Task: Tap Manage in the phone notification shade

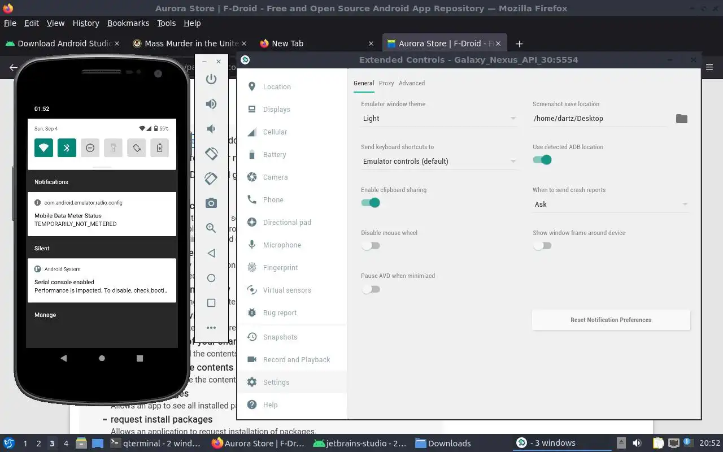Action: pos(45,315)
